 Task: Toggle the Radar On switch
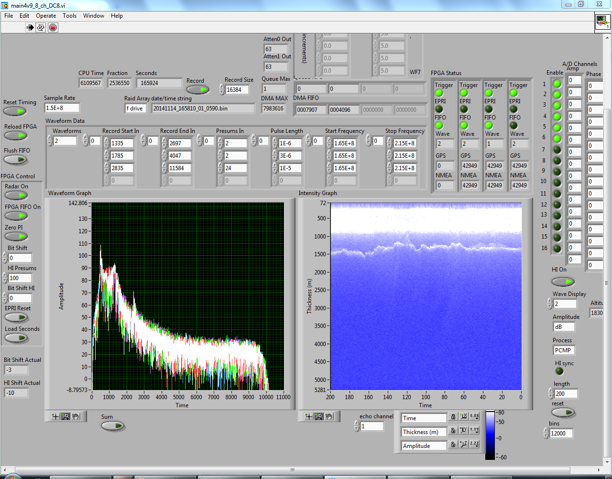(16, 196)
